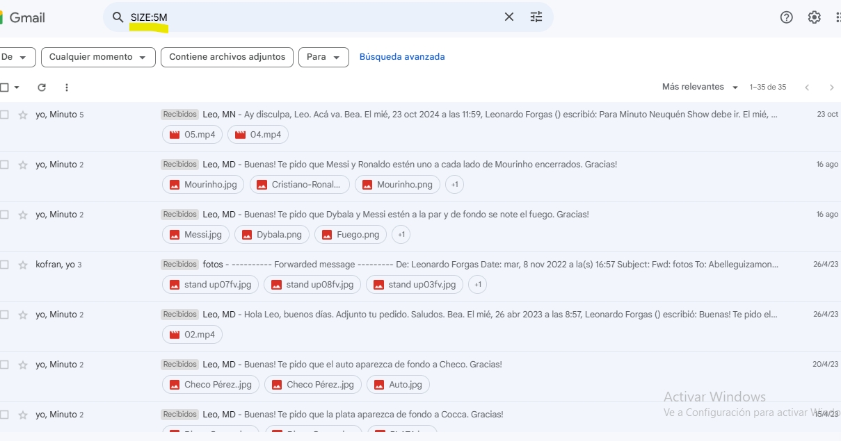Open the Messi.jpg attachment
The height and width of the screenshot is (441, 841).
tap(195, 235)
